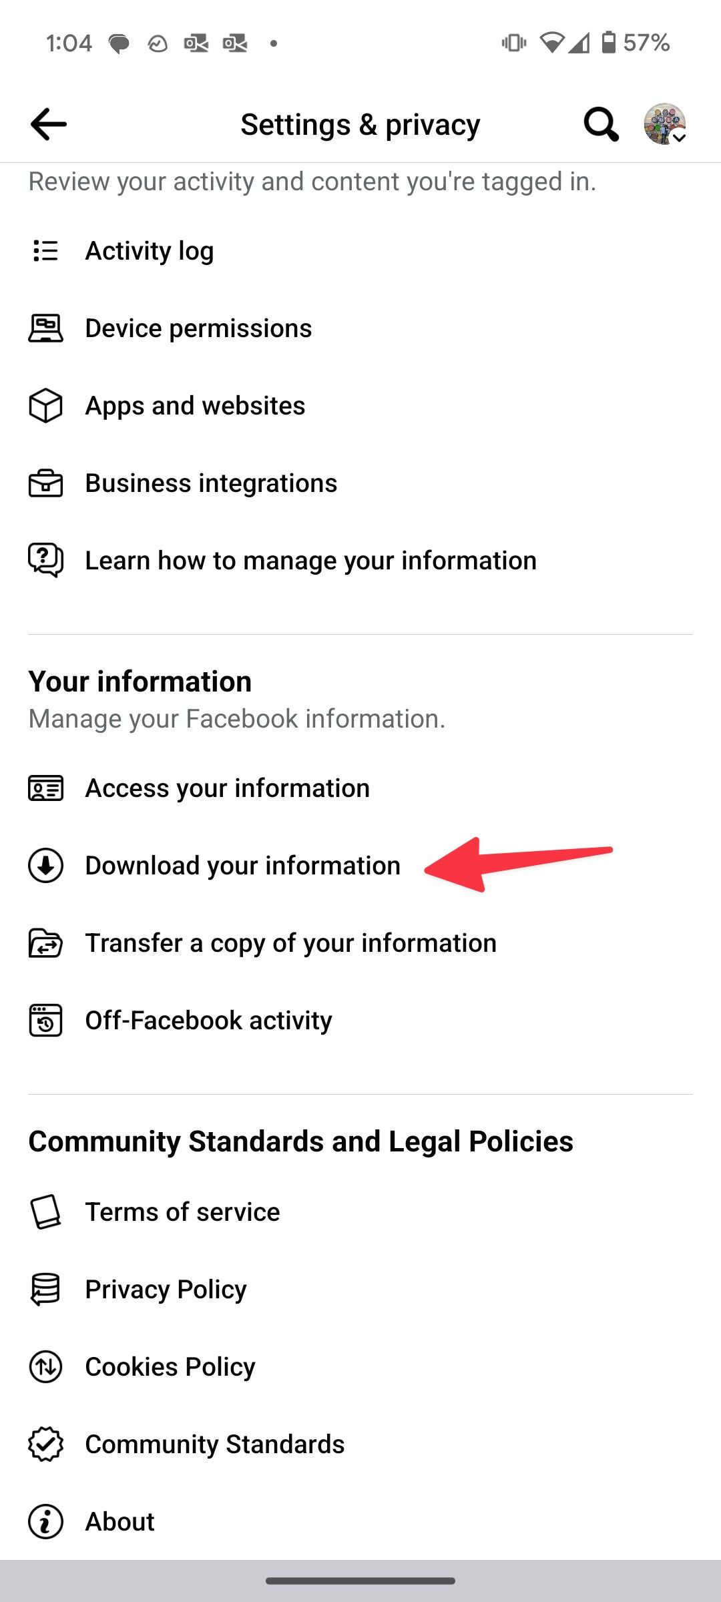
Task: Click the Device permissions laptop icon
Action: point(44,328)
